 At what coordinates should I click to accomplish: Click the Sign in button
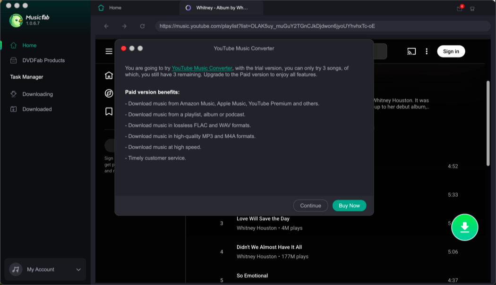[x=451, y=51]
